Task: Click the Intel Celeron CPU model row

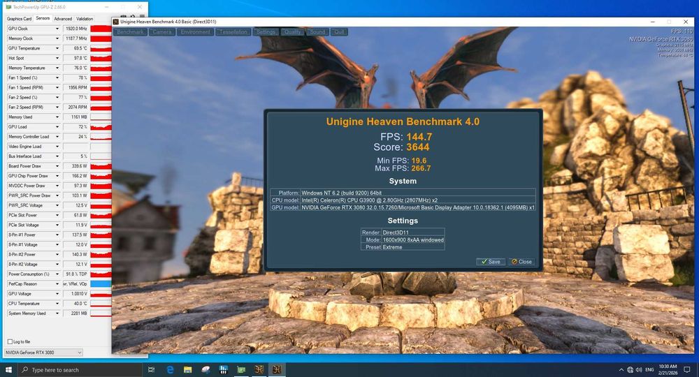Action: [x=403, y=200]
